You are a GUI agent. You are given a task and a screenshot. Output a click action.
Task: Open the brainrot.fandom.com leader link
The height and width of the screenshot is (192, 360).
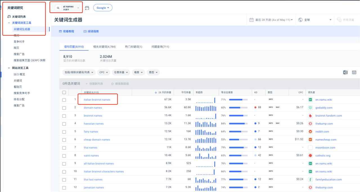point(329,116)
